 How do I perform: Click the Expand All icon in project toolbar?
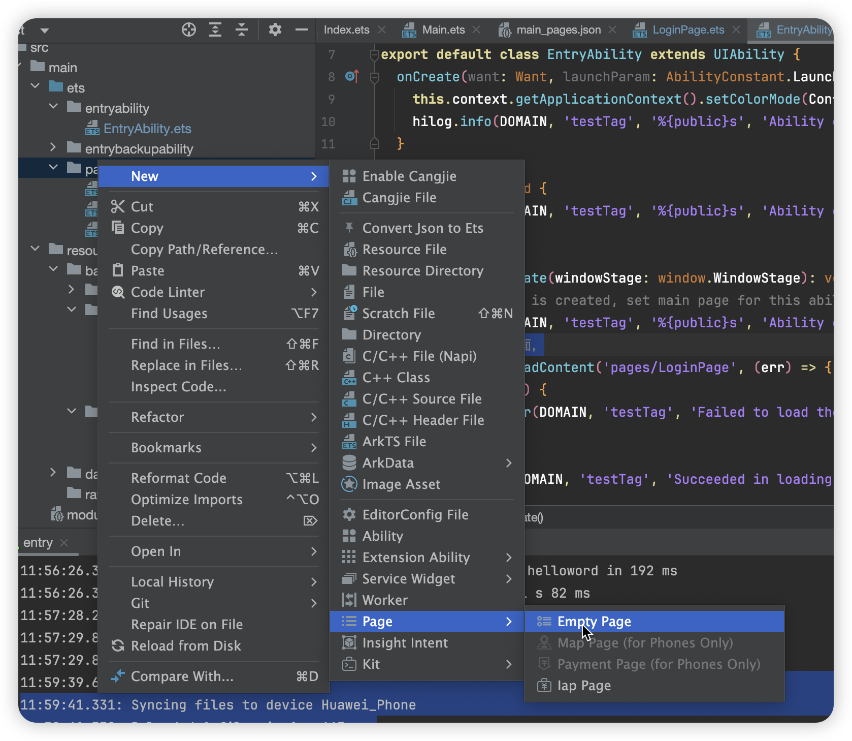[215, 30]
